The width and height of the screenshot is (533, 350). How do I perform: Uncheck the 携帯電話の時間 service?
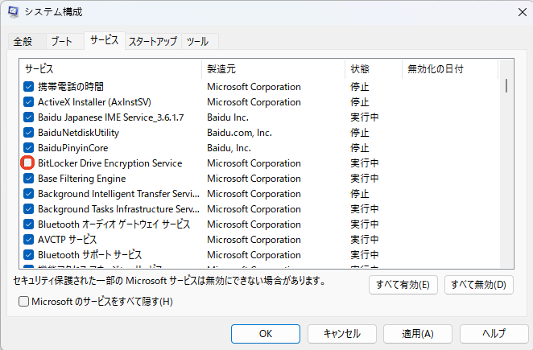[29, 87]
